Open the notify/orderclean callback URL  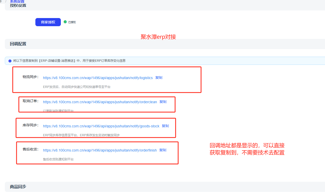point(100,102)
